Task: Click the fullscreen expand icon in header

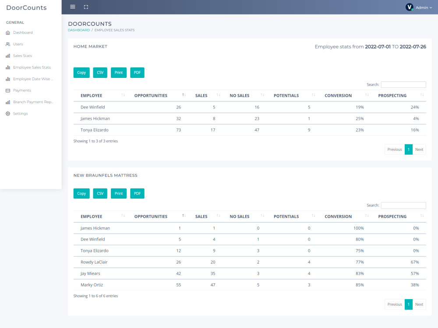Action: click(x=86, y=7)
